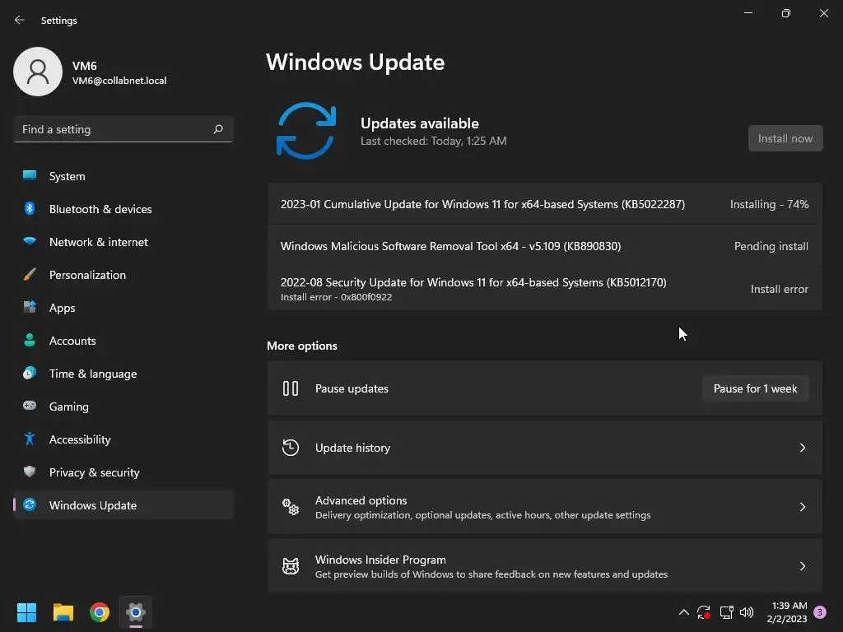Click the back arrow in Settings
This screenshot has width=843, height=632.
20,20
